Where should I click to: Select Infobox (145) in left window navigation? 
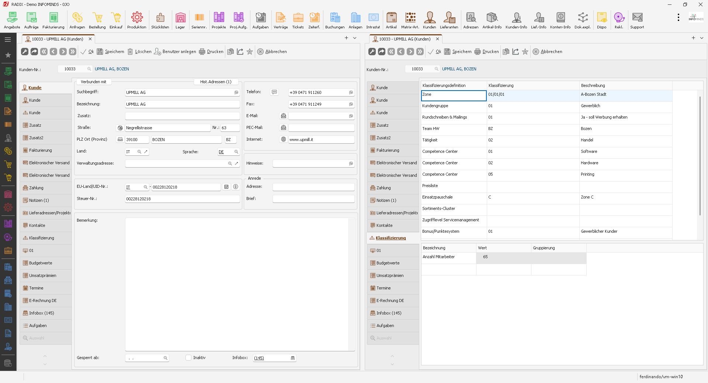(x=46, y=313)
